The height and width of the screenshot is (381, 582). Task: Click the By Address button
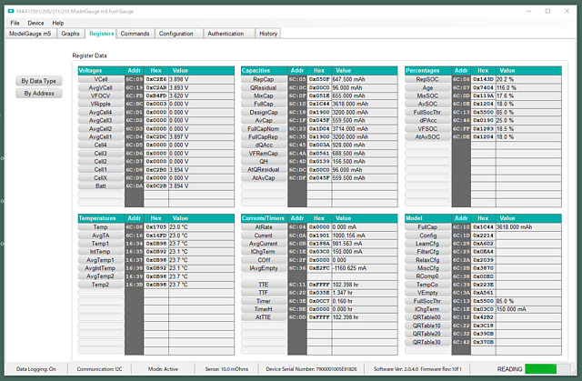pos(38,93)
